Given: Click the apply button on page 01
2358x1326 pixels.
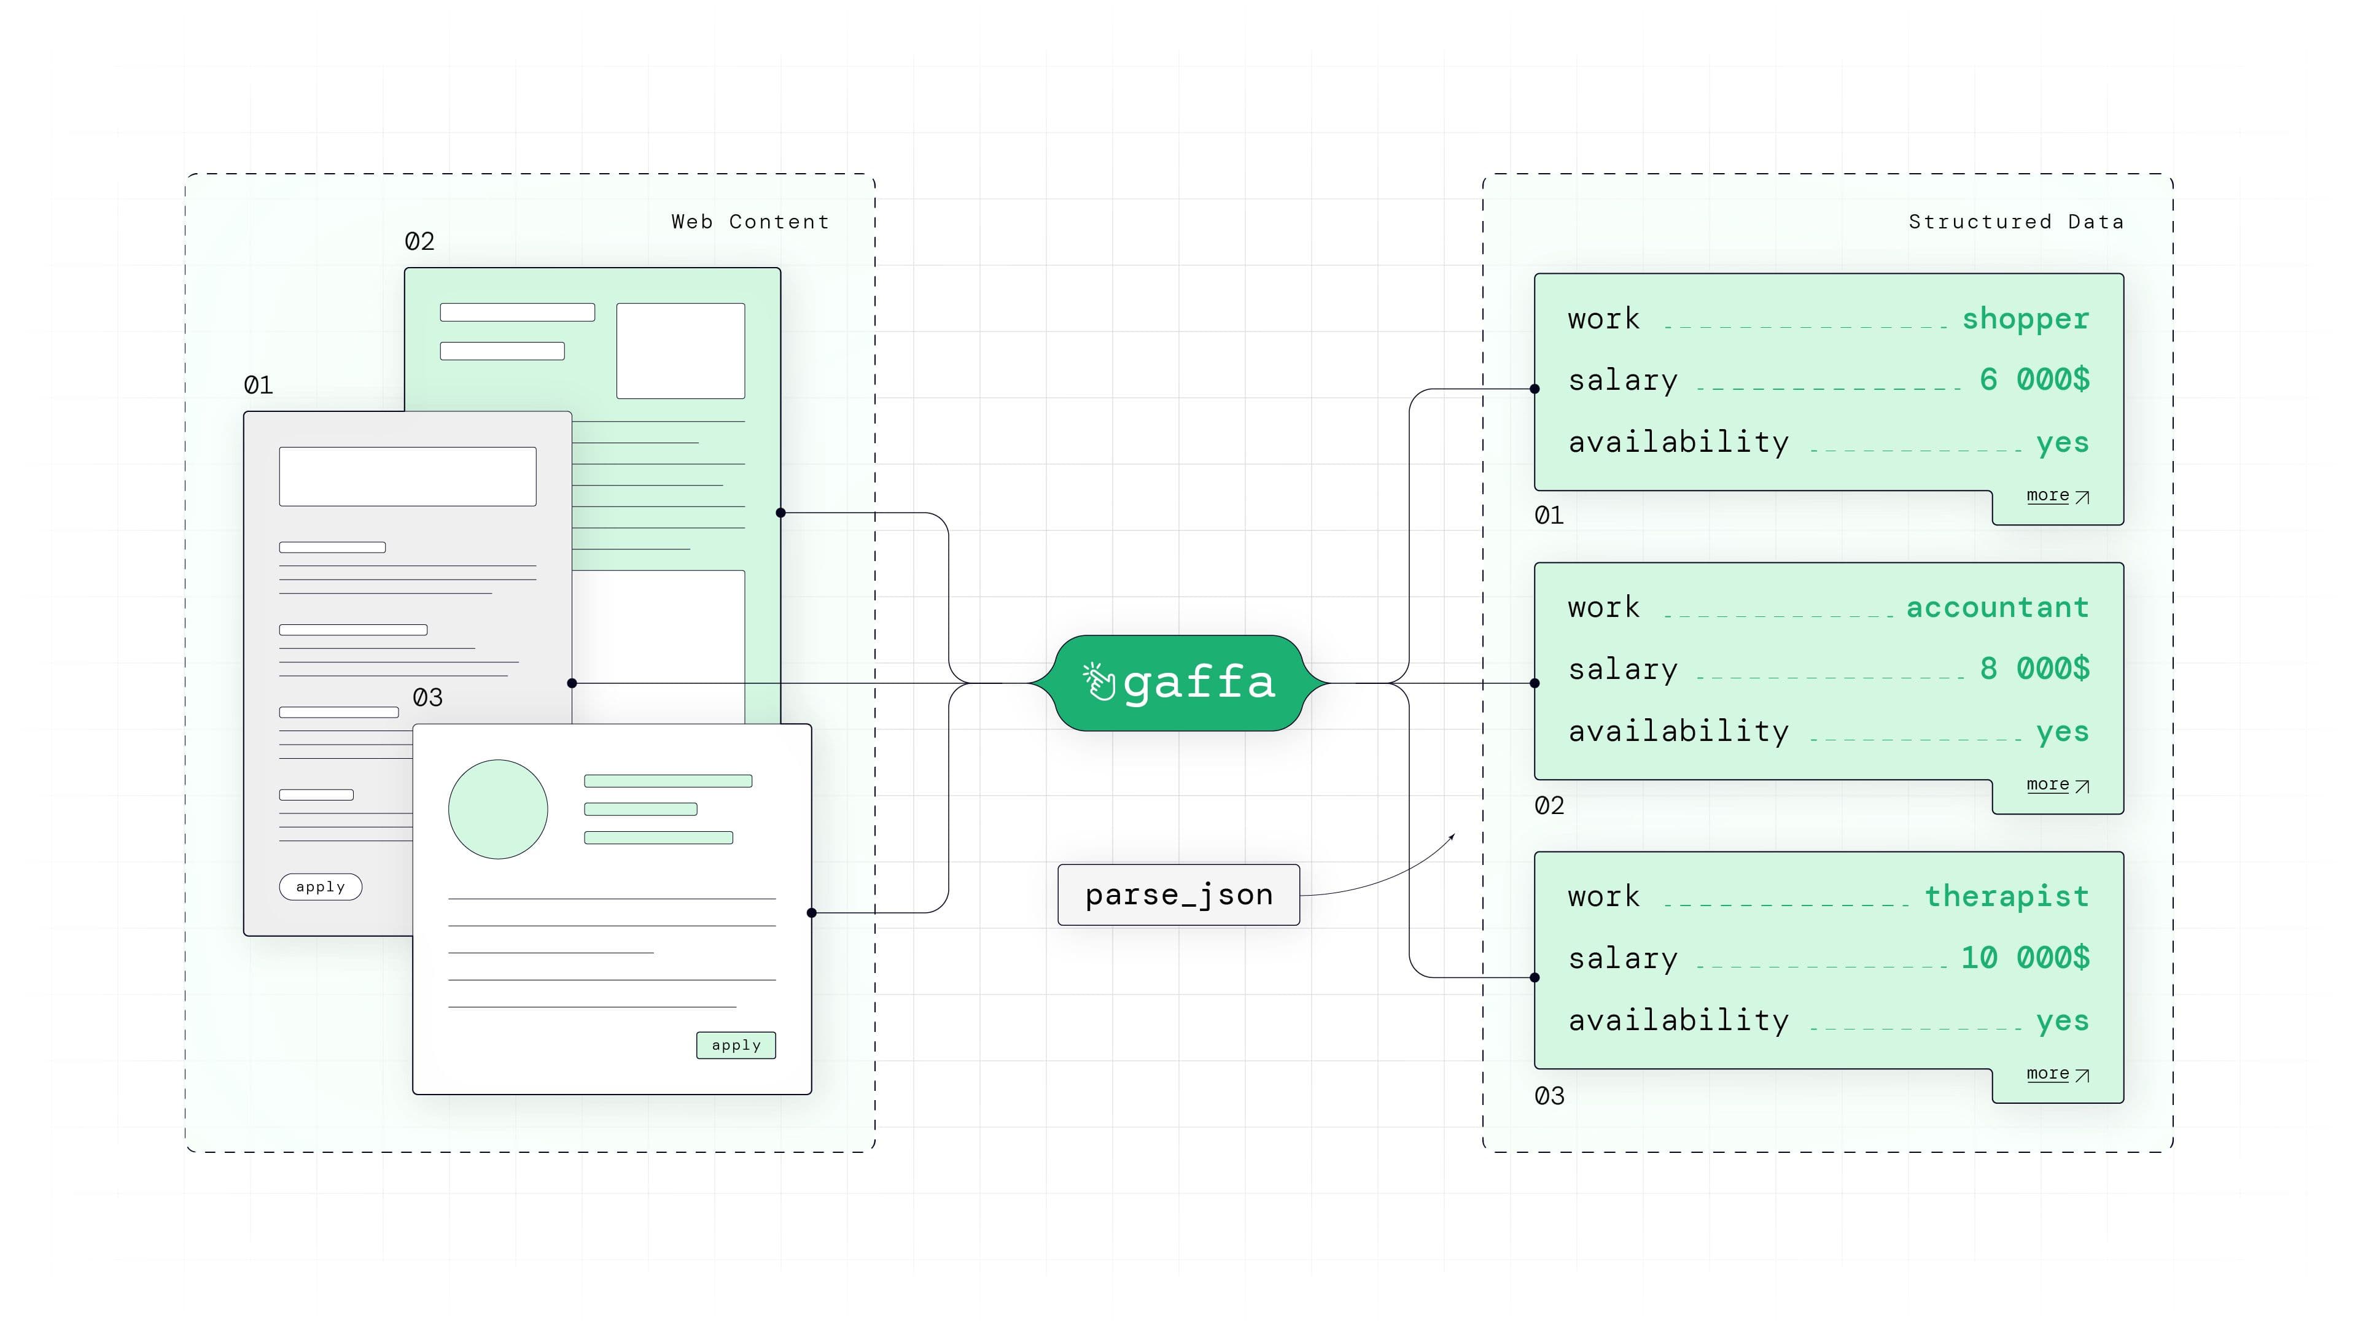Looking at the screenshot, I should pyautogui.click(x=321, y=886).
